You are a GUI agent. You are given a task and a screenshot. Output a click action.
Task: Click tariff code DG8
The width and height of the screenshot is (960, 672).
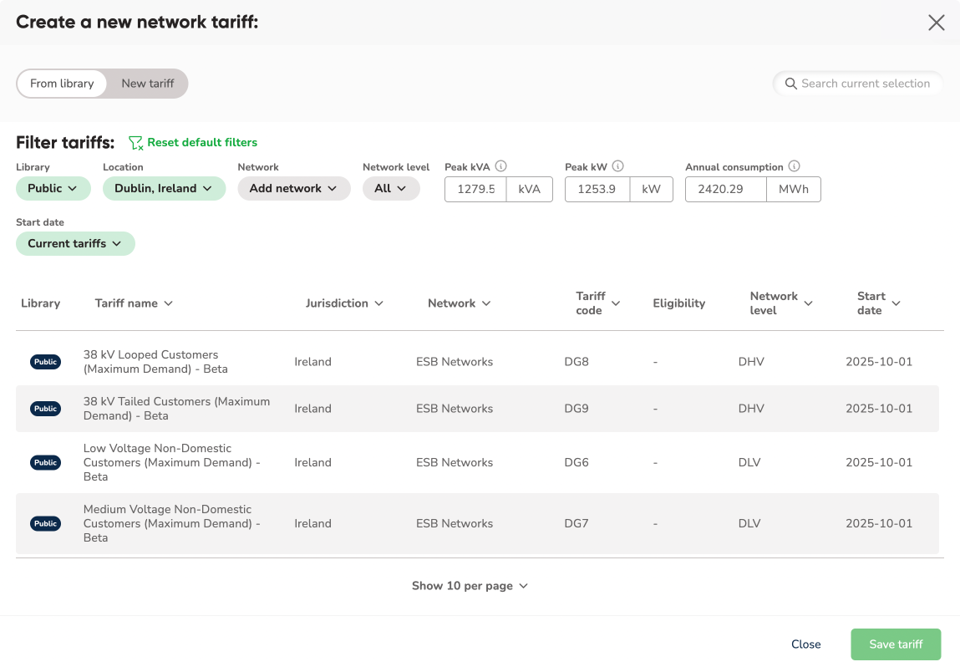pos(577,362)
